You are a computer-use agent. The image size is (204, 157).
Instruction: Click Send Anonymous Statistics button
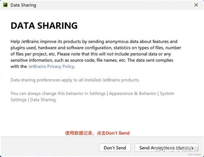pos(167,148)
